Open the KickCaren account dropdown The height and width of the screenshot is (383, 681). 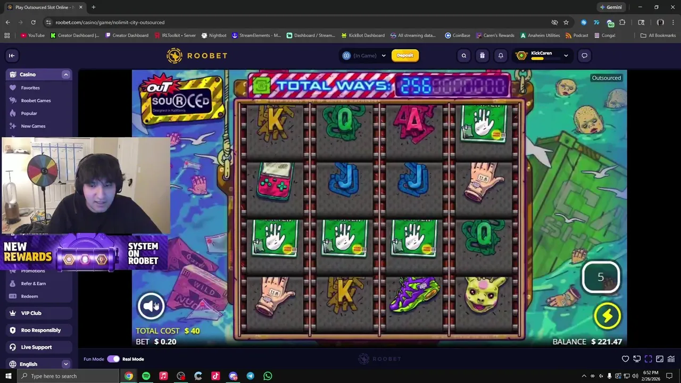click(x=542, y=55)
